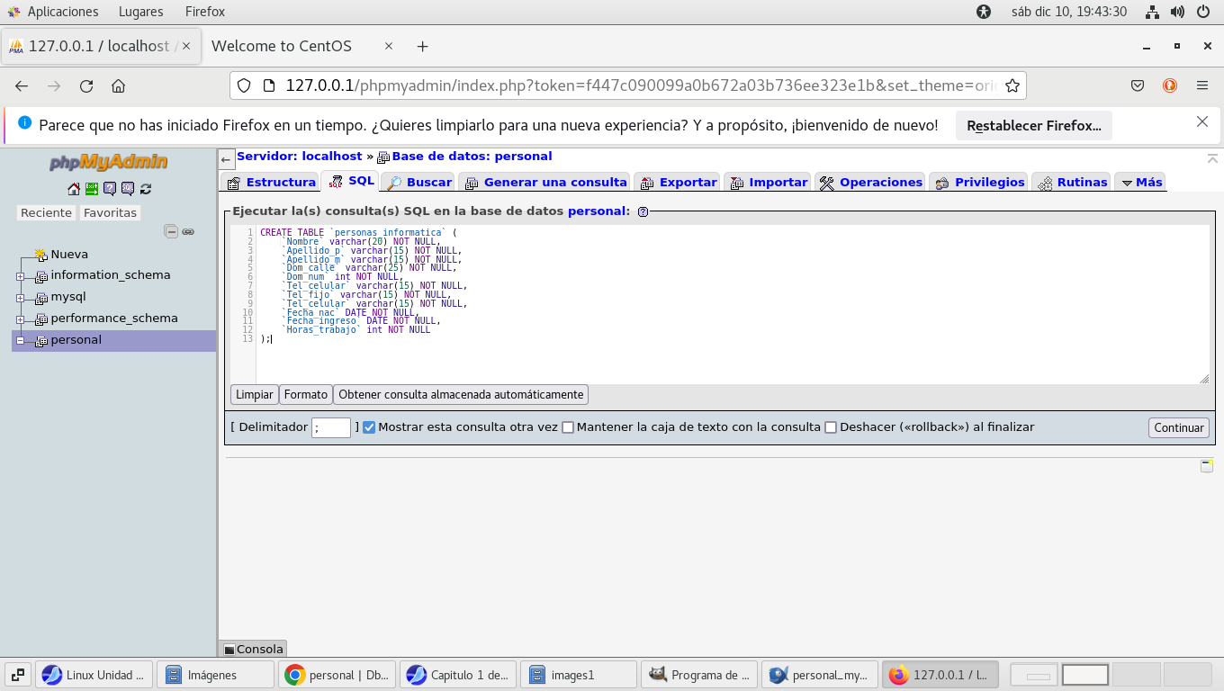Expand the mysql database tree node
The width and height of the screenshot is (1224, 691).
[x=20, y=298]
